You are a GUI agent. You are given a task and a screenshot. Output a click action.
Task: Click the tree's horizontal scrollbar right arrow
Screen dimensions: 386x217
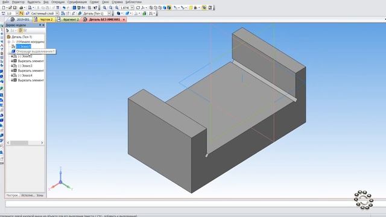point(42,143)
